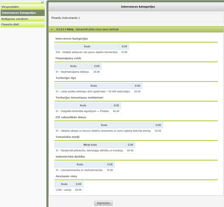This screenshot has height=207, width=224.
Task: Collapse the sidebar using the arrow icon
Action: click(43, 2)
